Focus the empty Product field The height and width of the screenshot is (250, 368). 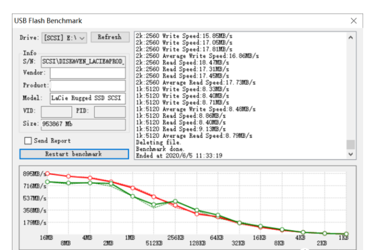click(88, 85)
